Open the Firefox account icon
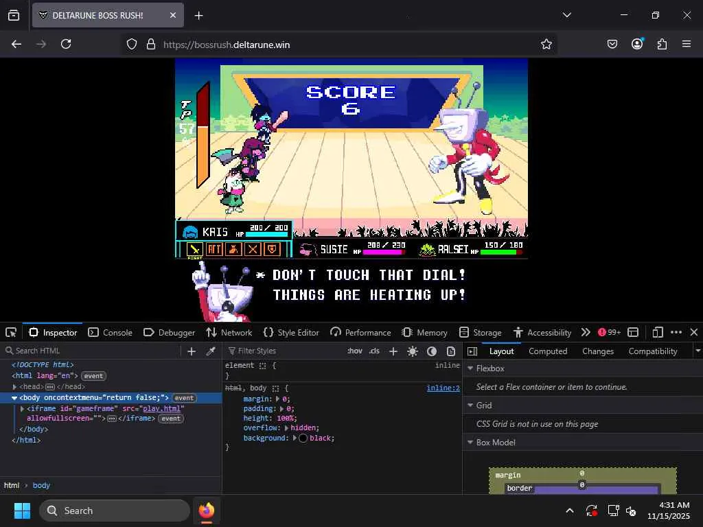 point(637,44)
